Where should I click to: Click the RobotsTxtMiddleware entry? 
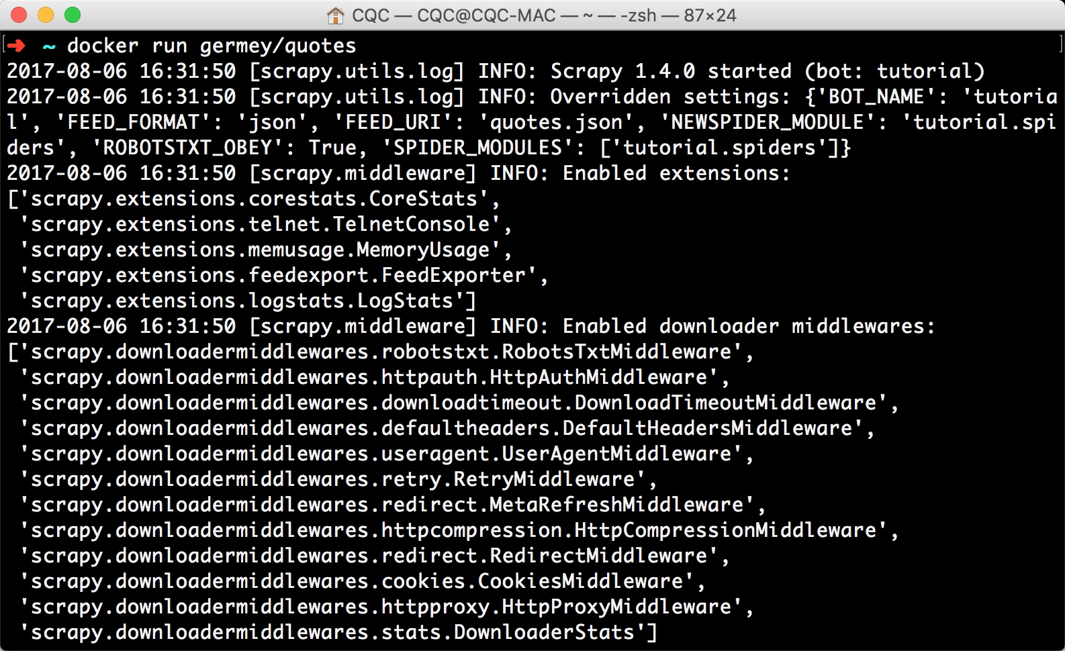[x=380, y=352]
